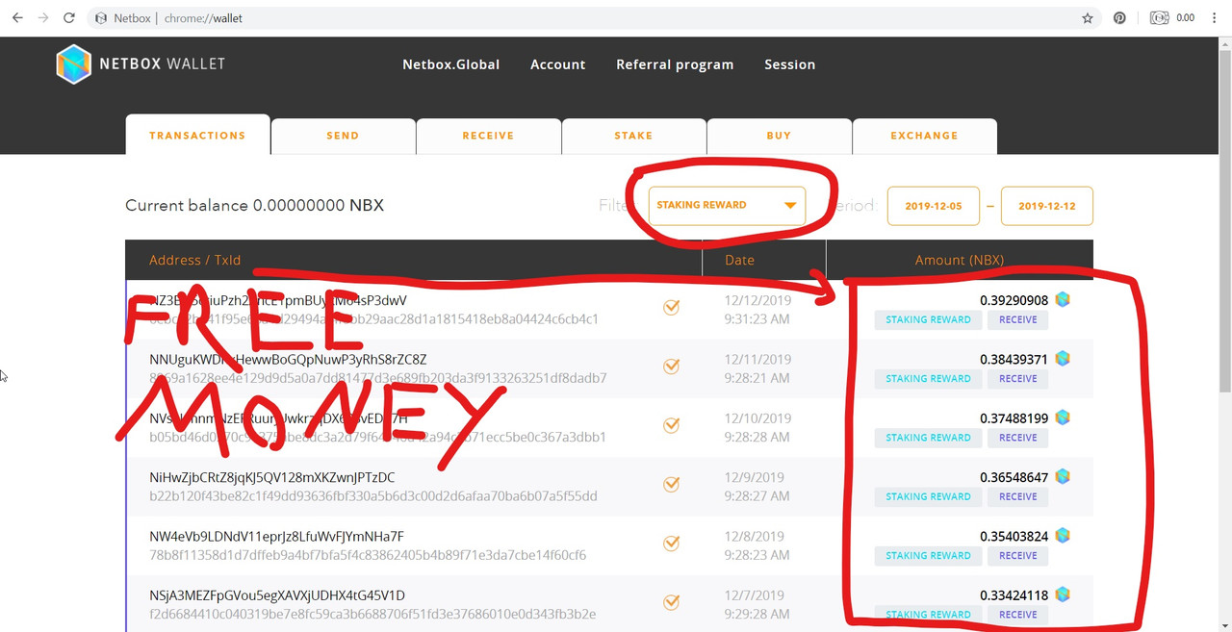Click the Receive tag under 0.37488199
1232x632 pixels.
[x=1017, y=438]
